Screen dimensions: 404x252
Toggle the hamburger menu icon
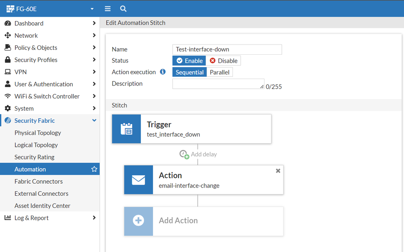pos(108,9)
